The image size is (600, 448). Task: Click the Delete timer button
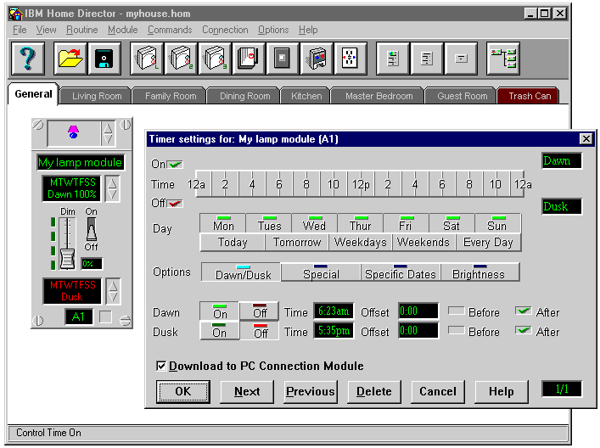(374, 391)
